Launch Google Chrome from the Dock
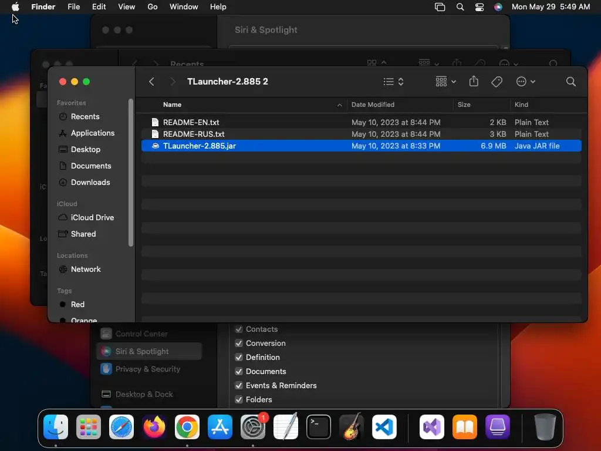This screenshot has height=451, width=601. (187, 427)
